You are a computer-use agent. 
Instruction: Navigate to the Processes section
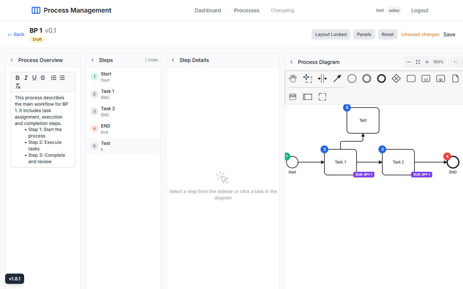[246, 10]
